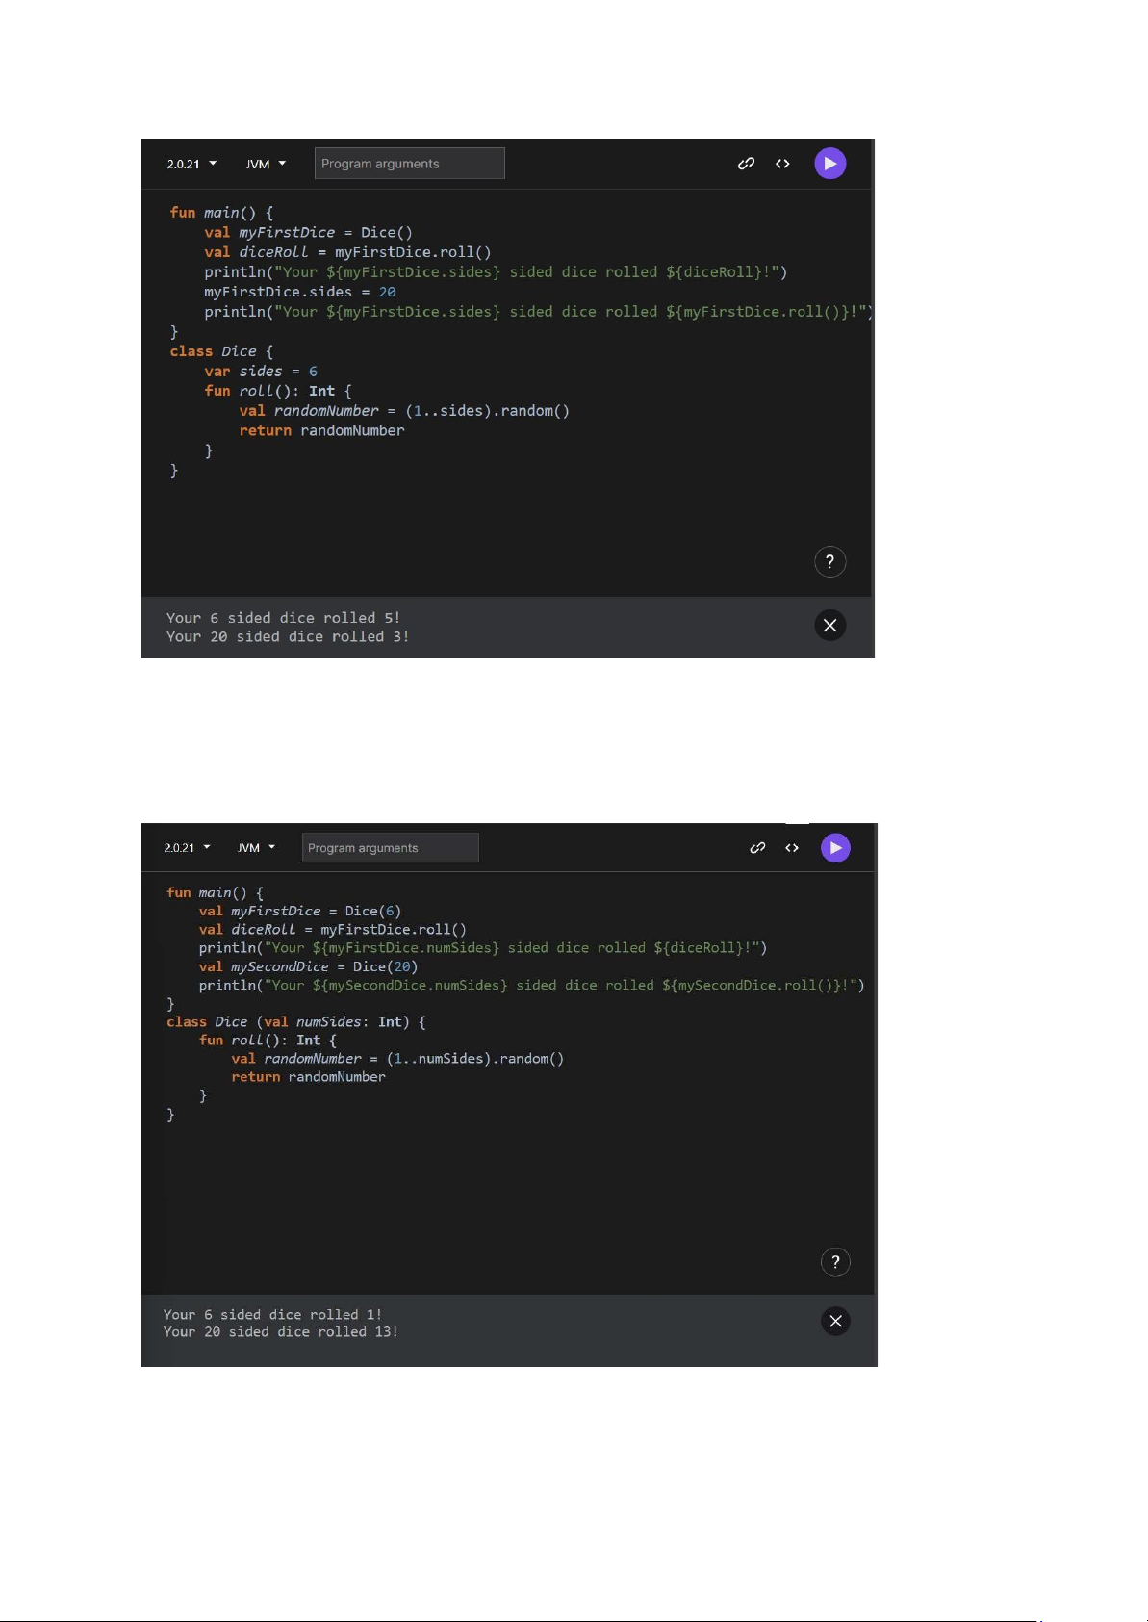This screenshot has width=1148, height=1622.
Task: Copy share link in the top playground
Action: (746, 164)
